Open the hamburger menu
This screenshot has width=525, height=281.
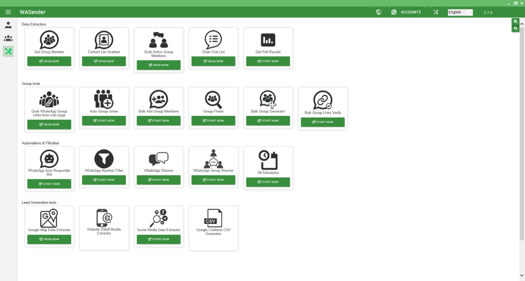click(x=8, y=12)
